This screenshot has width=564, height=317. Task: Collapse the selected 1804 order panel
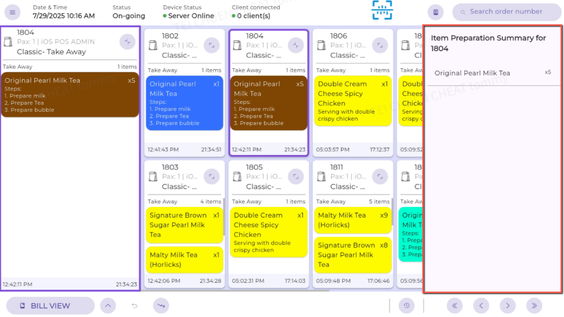tap(127, 42)
